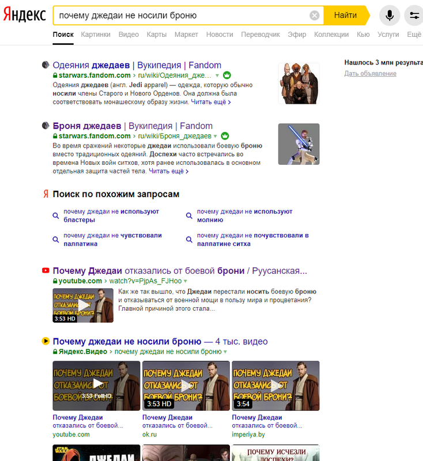Image resolution: width=423 pixels, height=461 pixels.
Task: Click starwars.fandom.com domain in first result
Action: (95, 75)
